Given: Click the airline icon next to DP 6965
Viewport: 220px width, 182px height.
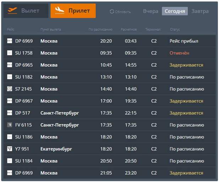Looking at the screenshot, I should point(10,65).
